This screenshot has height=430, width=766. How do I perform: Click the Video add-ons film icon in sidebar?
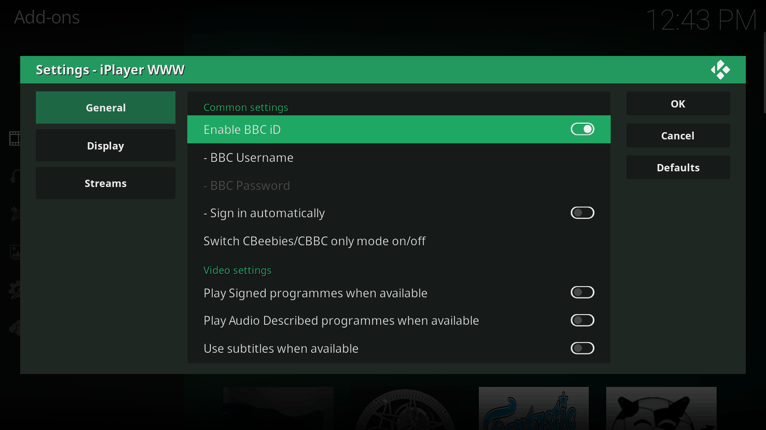15,138
